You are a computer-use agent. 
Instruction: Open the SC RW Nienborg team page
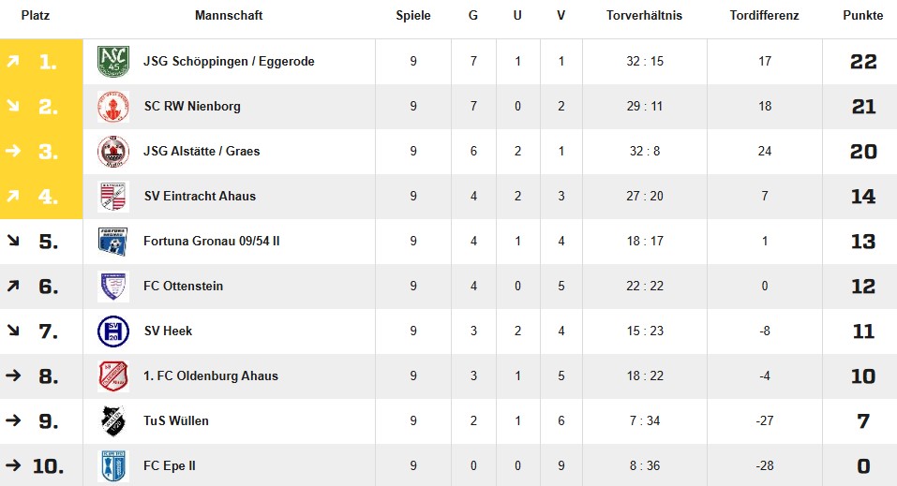coord(192,107)
